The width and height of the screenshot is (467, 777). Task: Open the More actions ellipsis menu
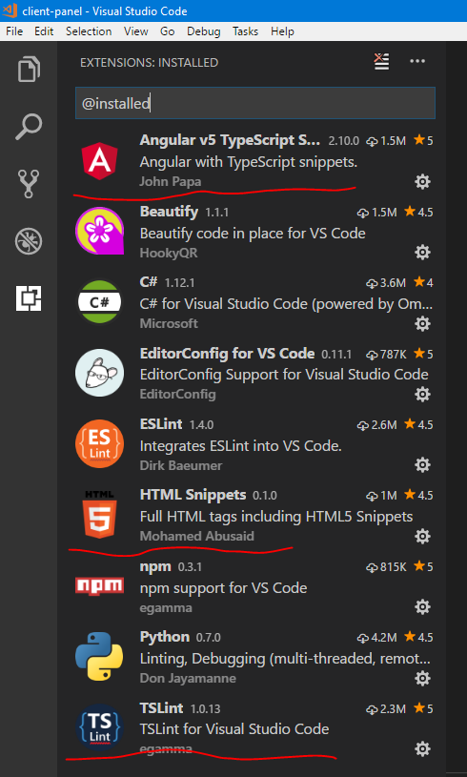(x=417, y=61)
